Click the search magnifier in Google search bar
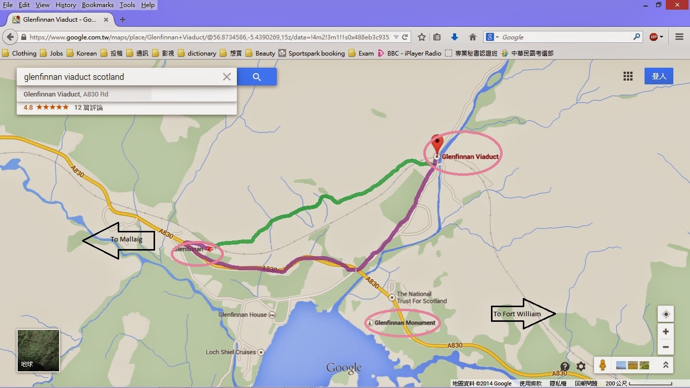 pos(637,37)
